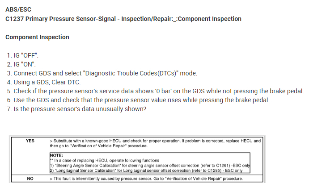Click step 1 IG "OFF" line

pos(23,55)
